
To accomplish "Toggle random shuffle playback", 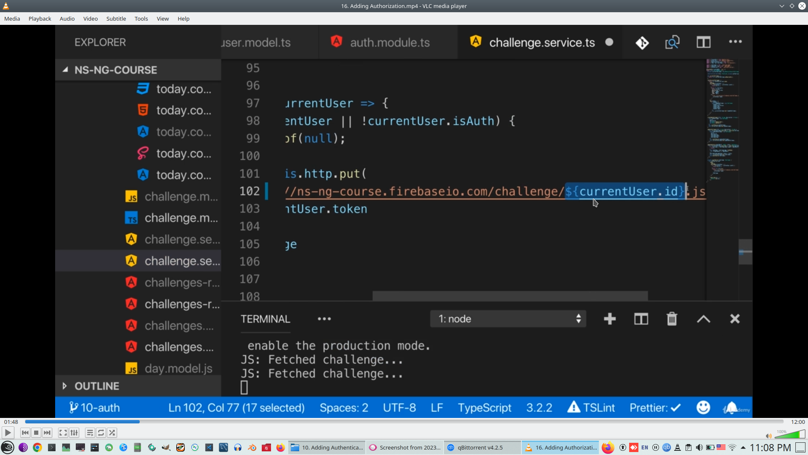I will (x=112, y=433).
